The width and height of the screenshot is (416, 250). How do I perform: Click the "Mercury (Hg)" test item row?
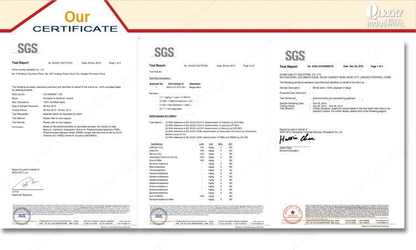coord(191,154)
